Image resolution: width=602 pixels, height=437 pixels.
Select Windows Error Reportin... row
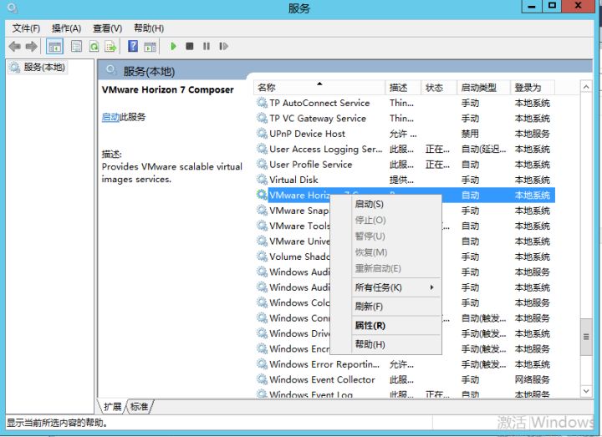pos(405,364)
